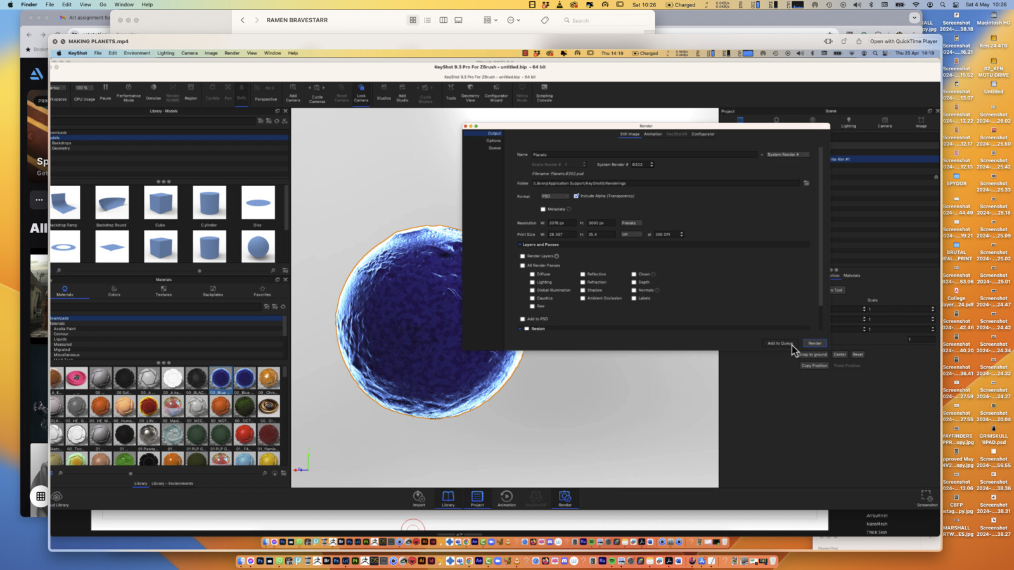Open the Finder group-by dropdown
The width and height of the screenshot is (1014, 570).
(x=491, y=20)
